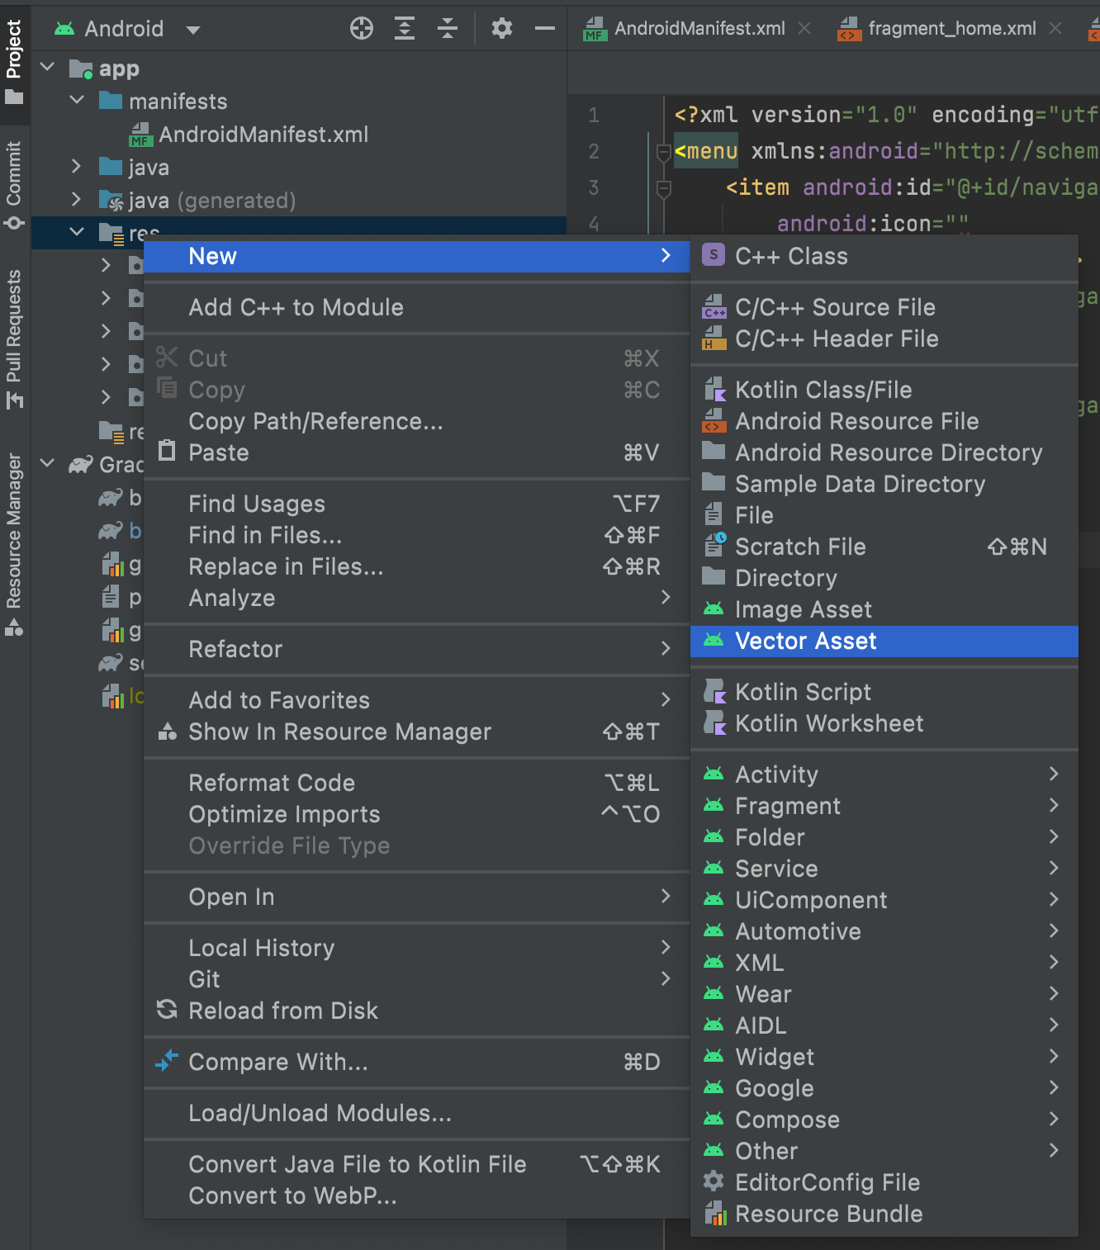This screenshot has width=1100, height=1250.
Task: Choose Compare With…
Action: click(417, 1063)
